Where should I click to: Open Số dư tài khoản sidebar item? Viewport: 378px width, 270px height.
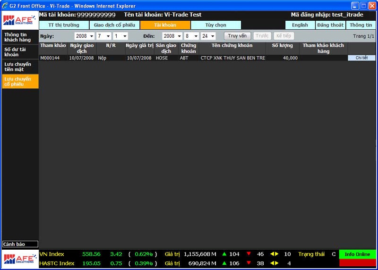point(20,52)
